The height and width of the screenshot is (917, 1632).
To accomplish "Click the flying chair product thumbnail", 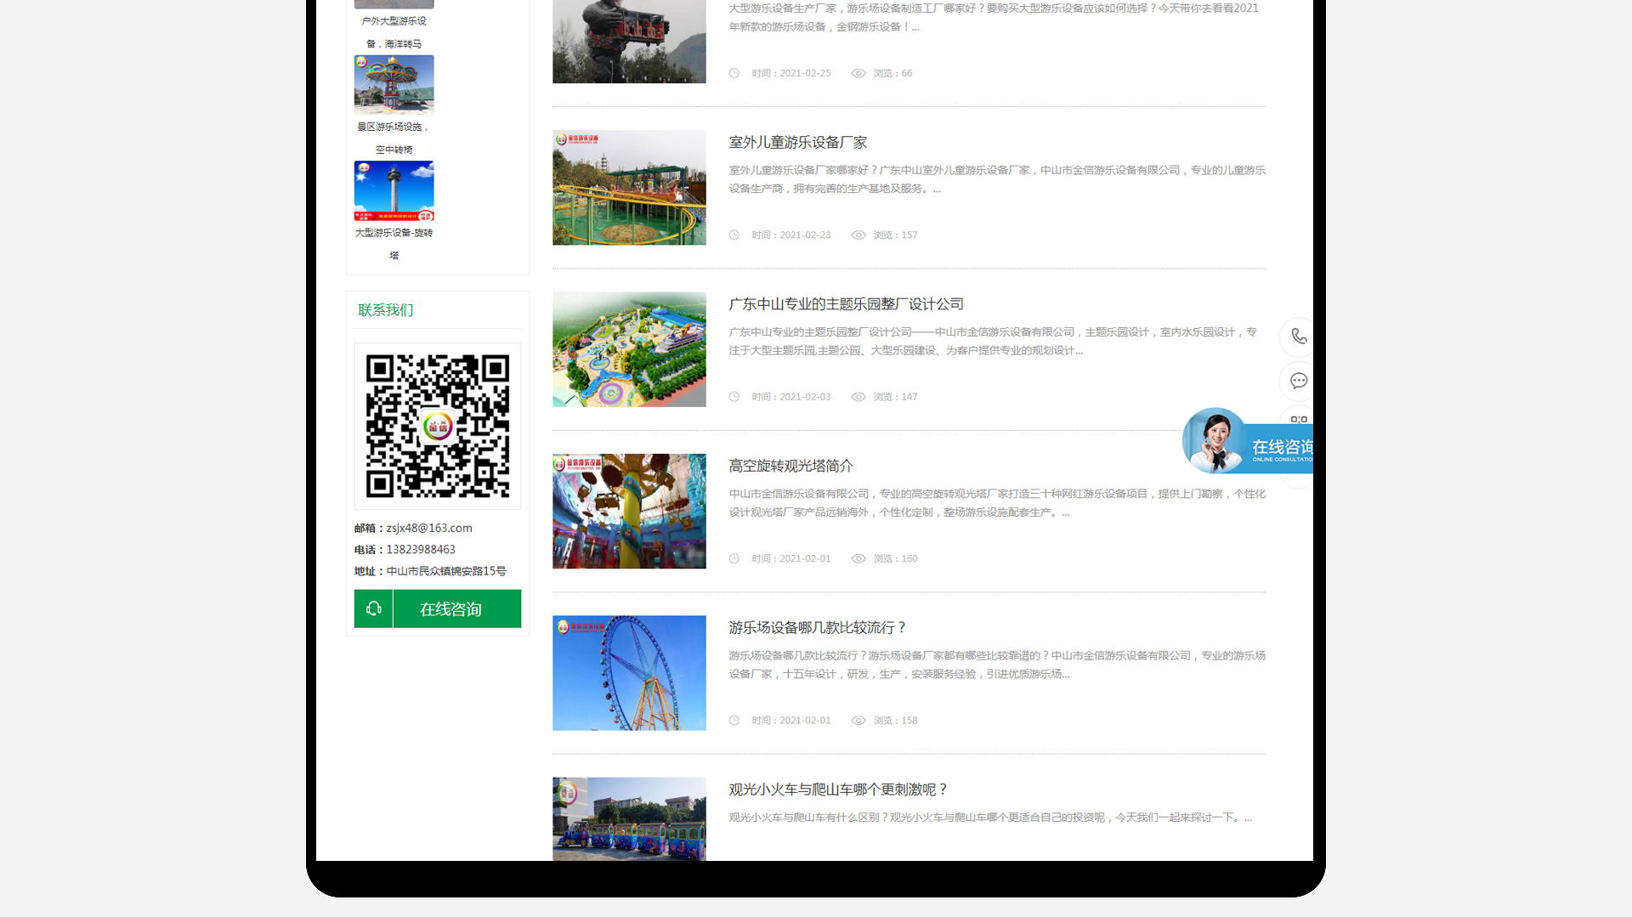I will [394, 84].
